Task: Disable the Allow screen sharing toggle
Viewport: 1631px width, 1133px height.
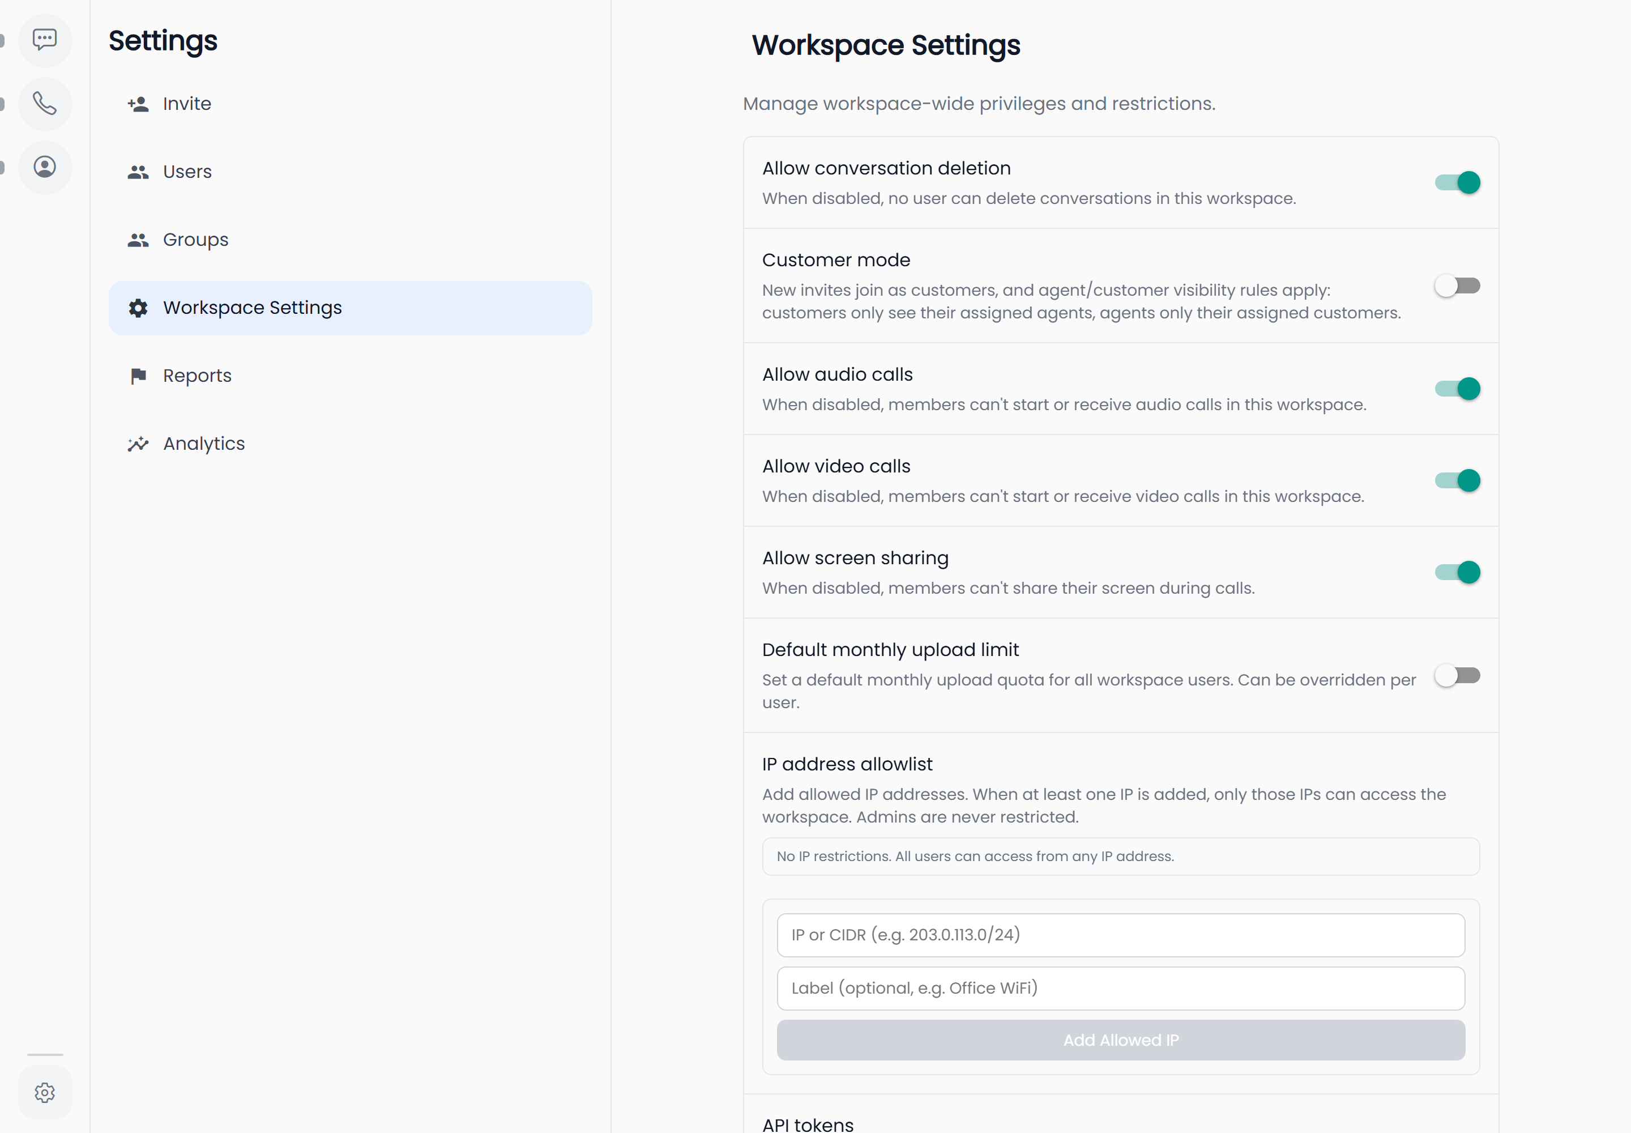Action: (x=1457, y=572)
